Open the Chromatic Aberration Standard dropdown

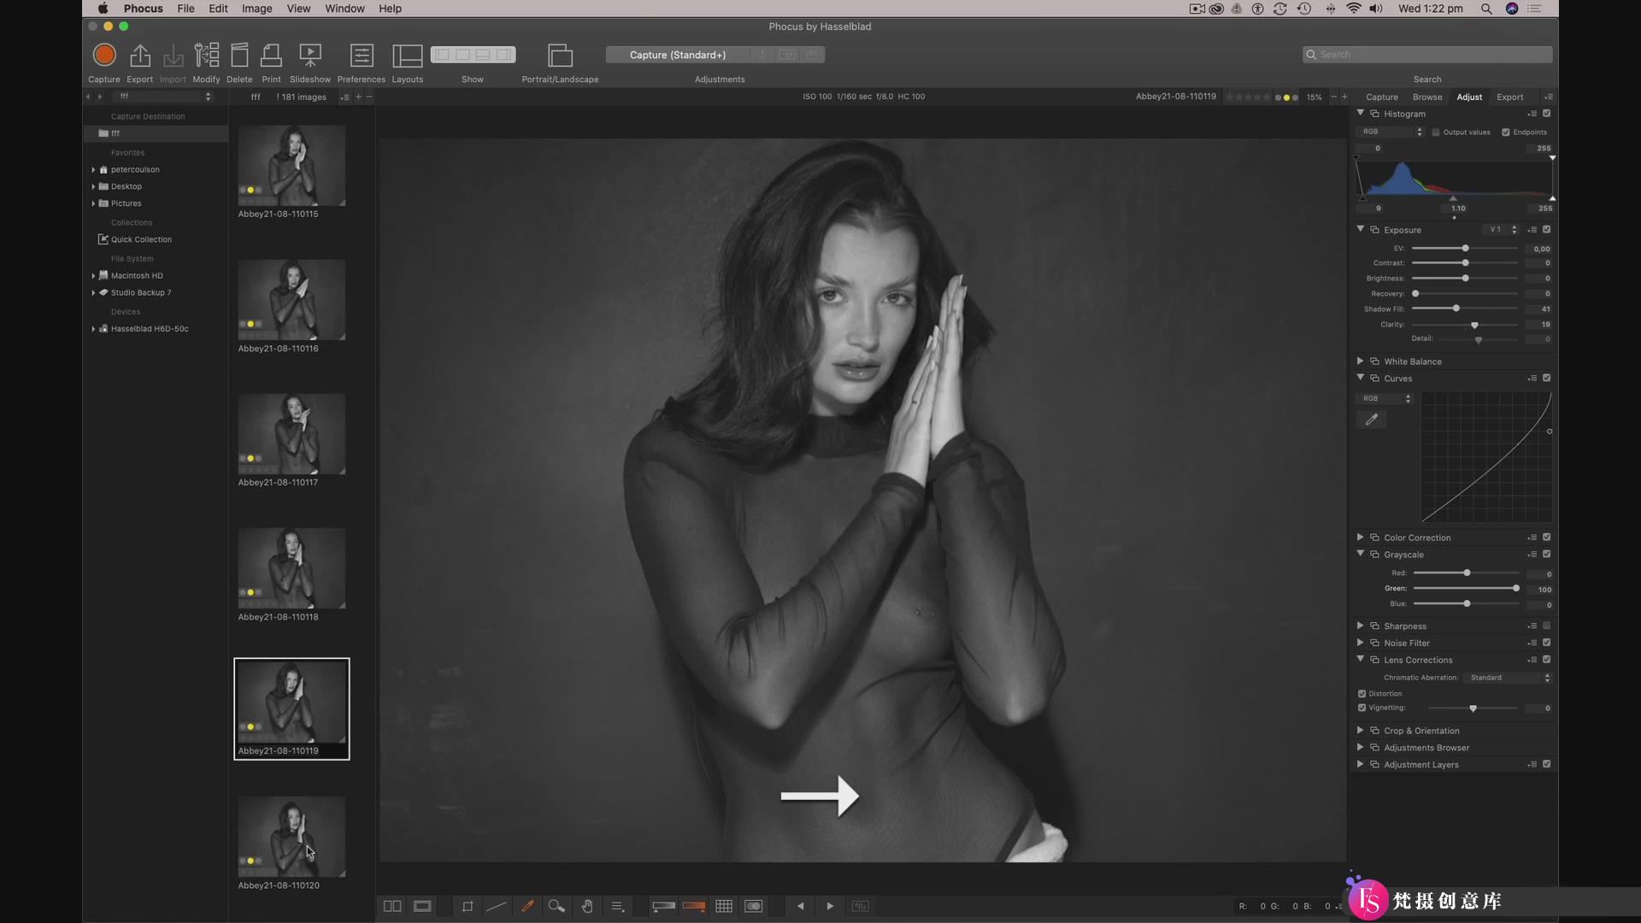(x=1509, y=678)
